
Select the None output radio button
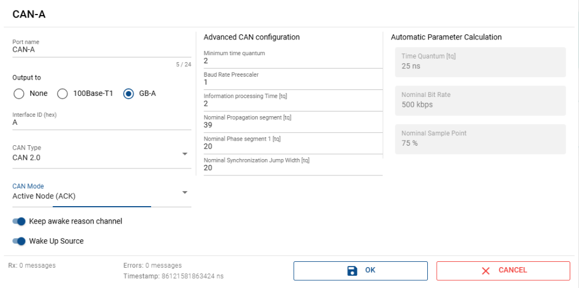point(19,93)
